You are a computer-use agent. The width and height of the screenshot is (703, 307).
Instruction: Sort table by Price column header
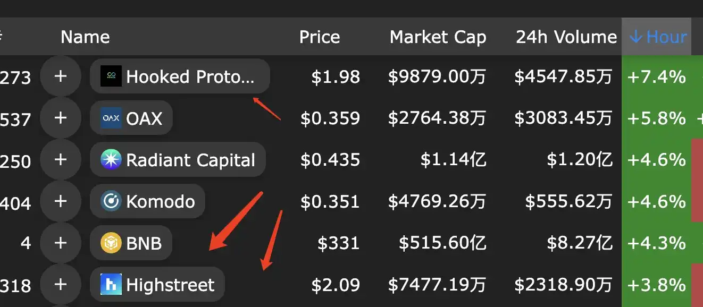pyautogui.click(x=319, y=37)
